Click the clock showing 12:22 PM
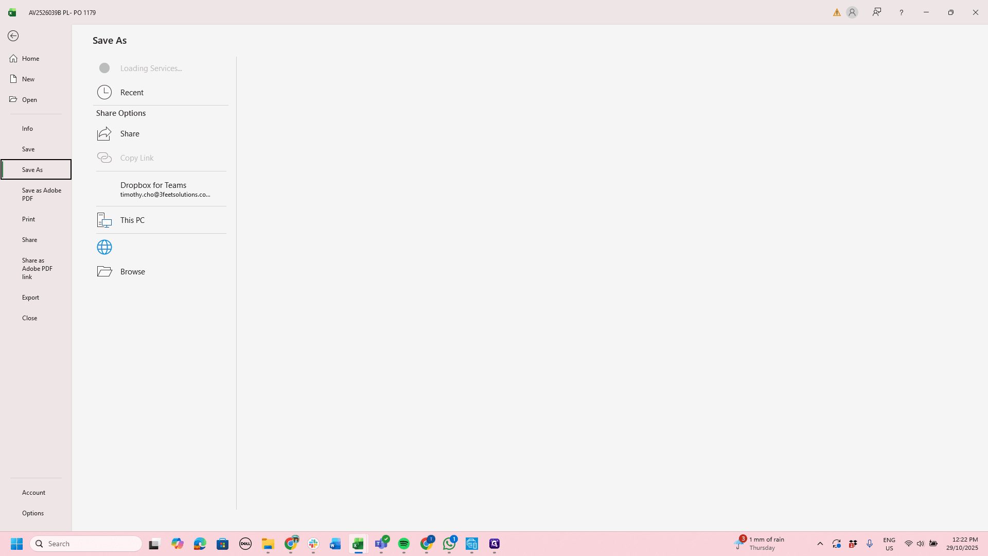Screen dimensions: 988x556 (x=962, y=544)
